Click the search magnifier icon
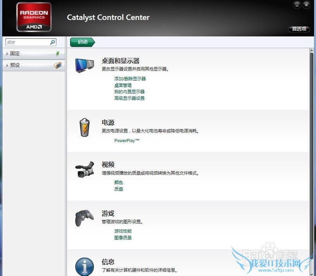This screenshot has width=316, height=276. click(52, 42)
